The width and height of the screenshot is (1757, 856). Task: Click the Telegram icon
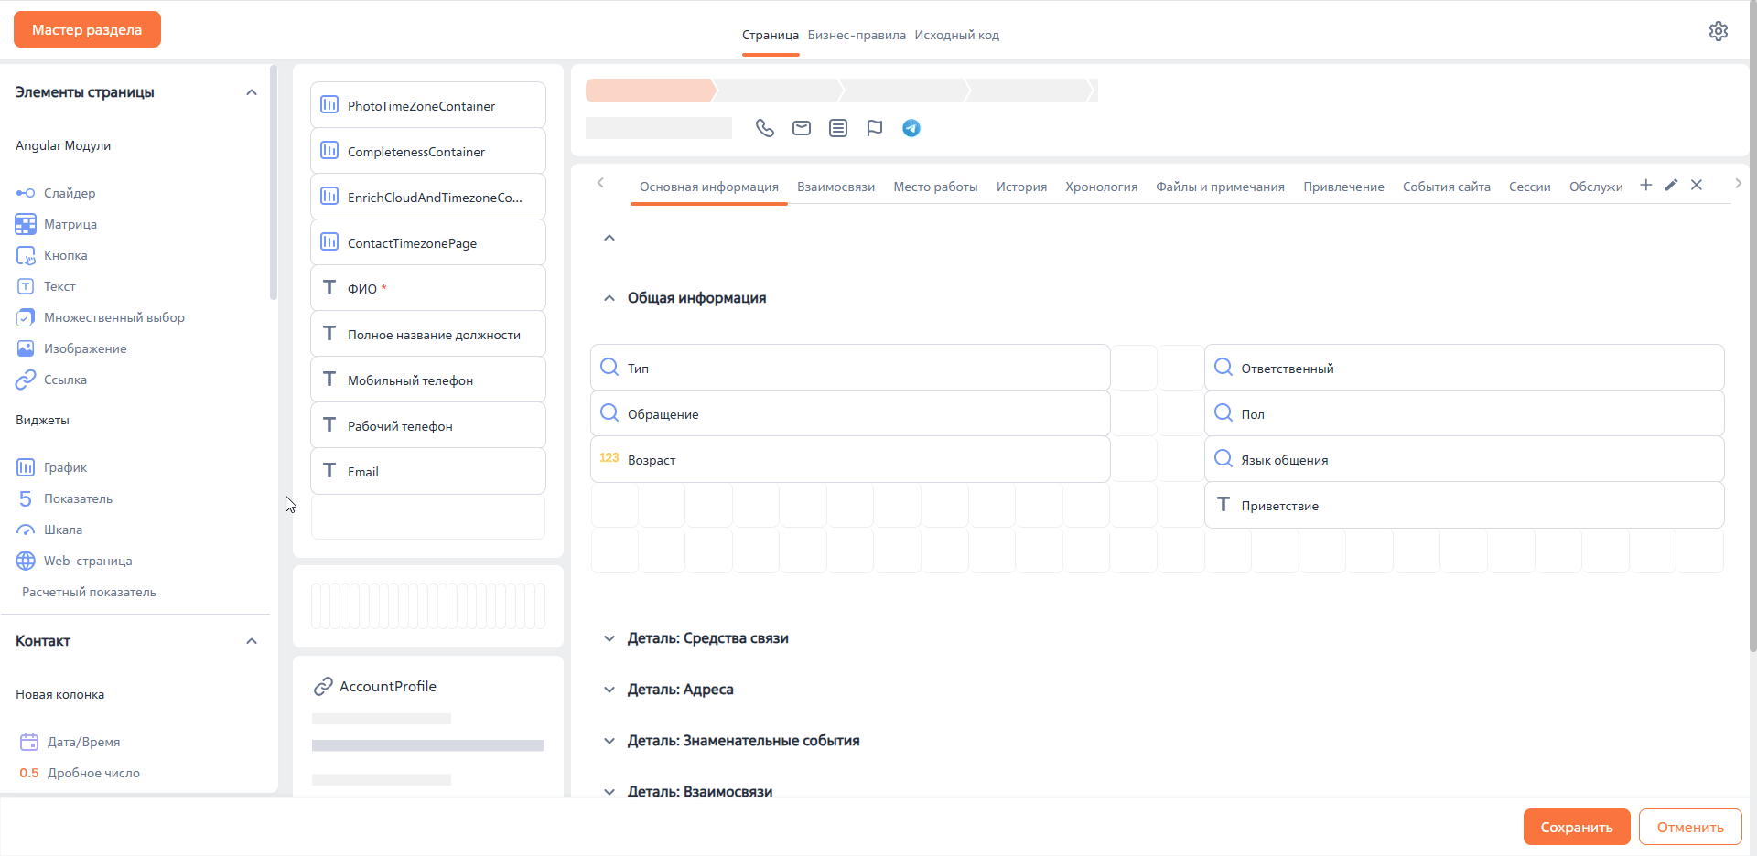click(x=911, y=128)
